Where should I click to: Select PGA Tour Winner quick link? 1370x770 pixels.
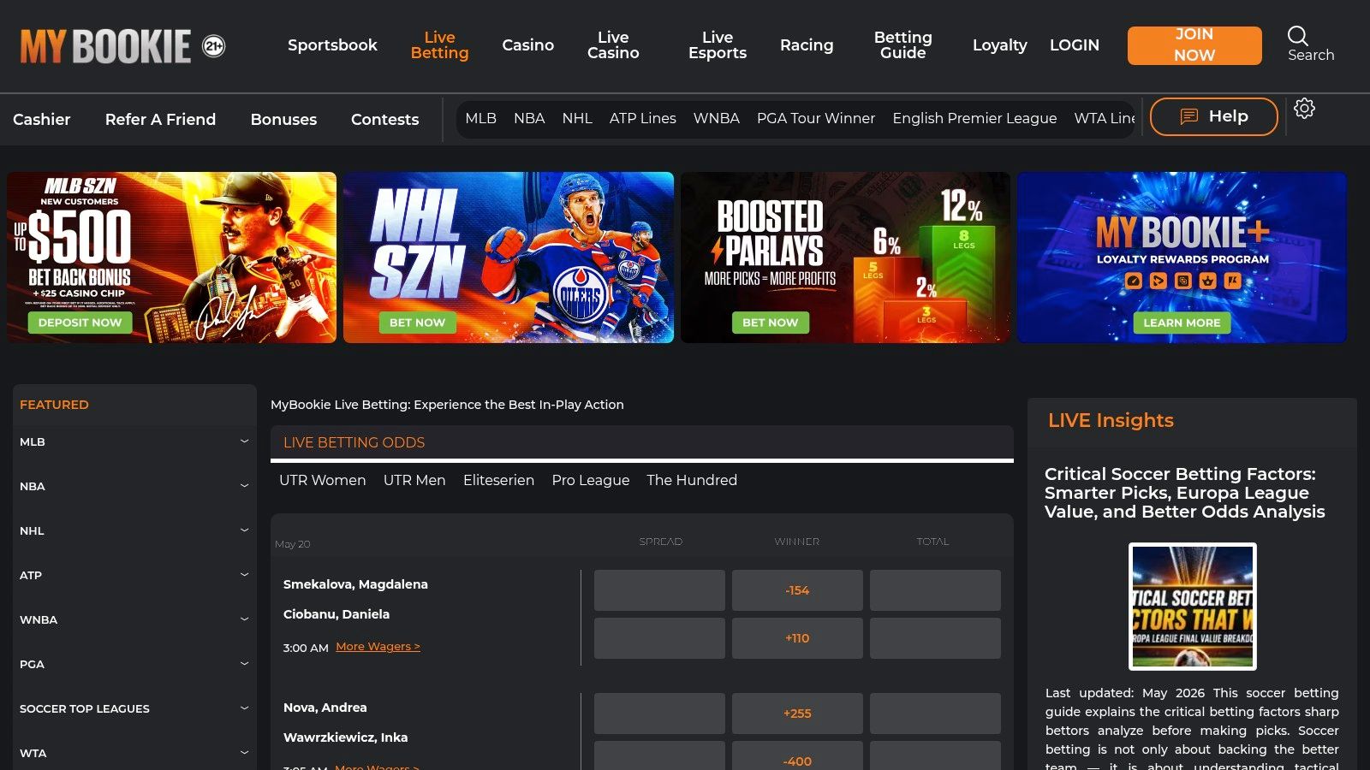(815, 118)
